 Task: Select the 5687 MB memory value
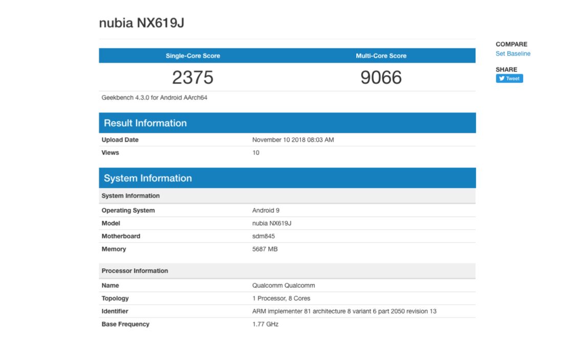click(265, 249)
